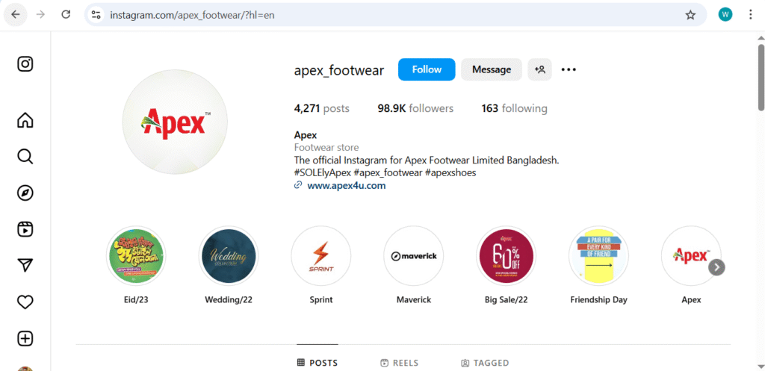Show similar accounts (add person icon)

(x=539, y=69)
